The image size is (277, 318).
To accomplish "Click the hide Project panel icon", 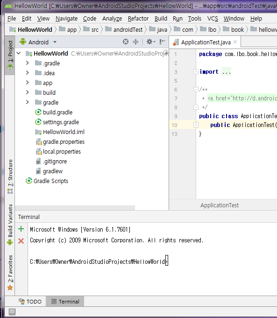I will (x=163, y=42).
